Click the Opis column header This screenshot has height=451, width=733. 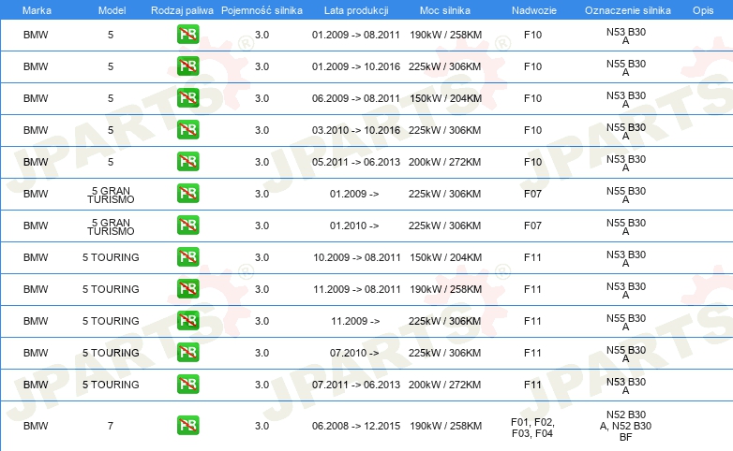[x=703, y=10]
